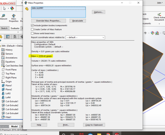Toggle Include hidden bodies/components checkbox
Image resolution: width=165 pixels, height=135 pixels.
tap(32, 25)
